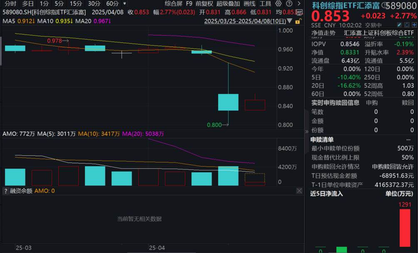This screenshot has height=253, width=418.
Task: Click the pencil edit icon beside 交易中
Action: coord(398,24)
